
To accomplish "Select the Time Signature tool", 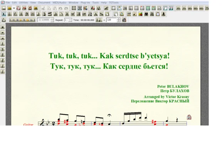I will (21, 14).
